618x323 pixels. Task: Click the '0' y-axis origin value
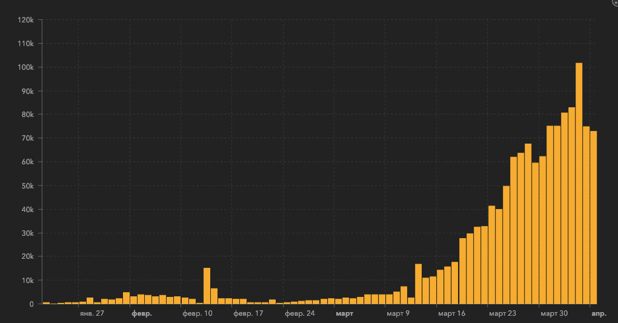32,304
